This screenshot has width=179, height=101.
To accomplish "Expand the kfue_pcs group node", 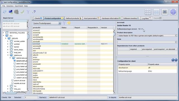I will [8, 89].
